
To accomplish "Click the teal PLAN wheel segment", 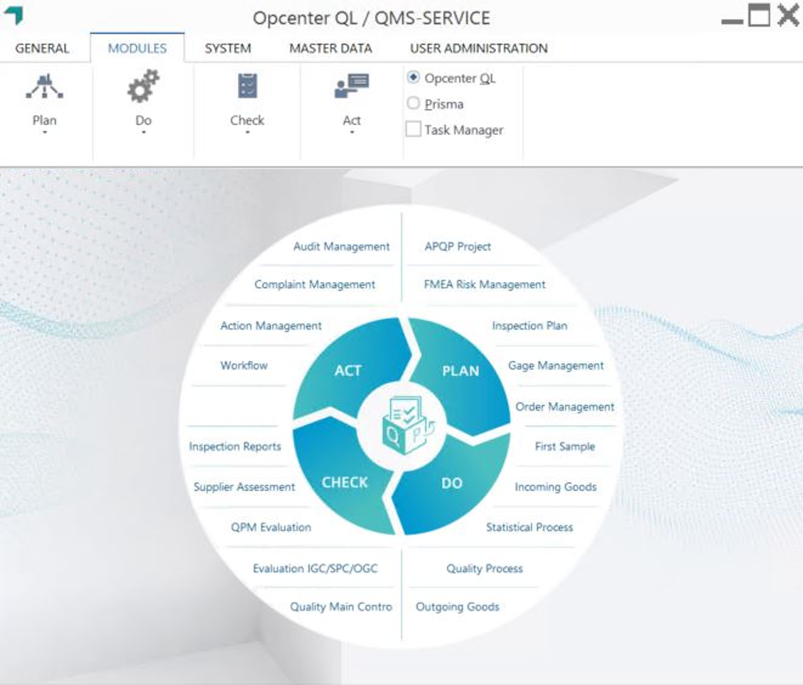I will point(461,370).
